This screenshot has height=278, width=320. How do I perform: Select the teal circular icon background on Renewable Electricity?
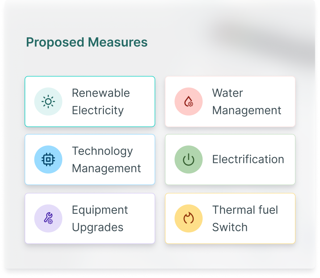[x=48, y=101]
